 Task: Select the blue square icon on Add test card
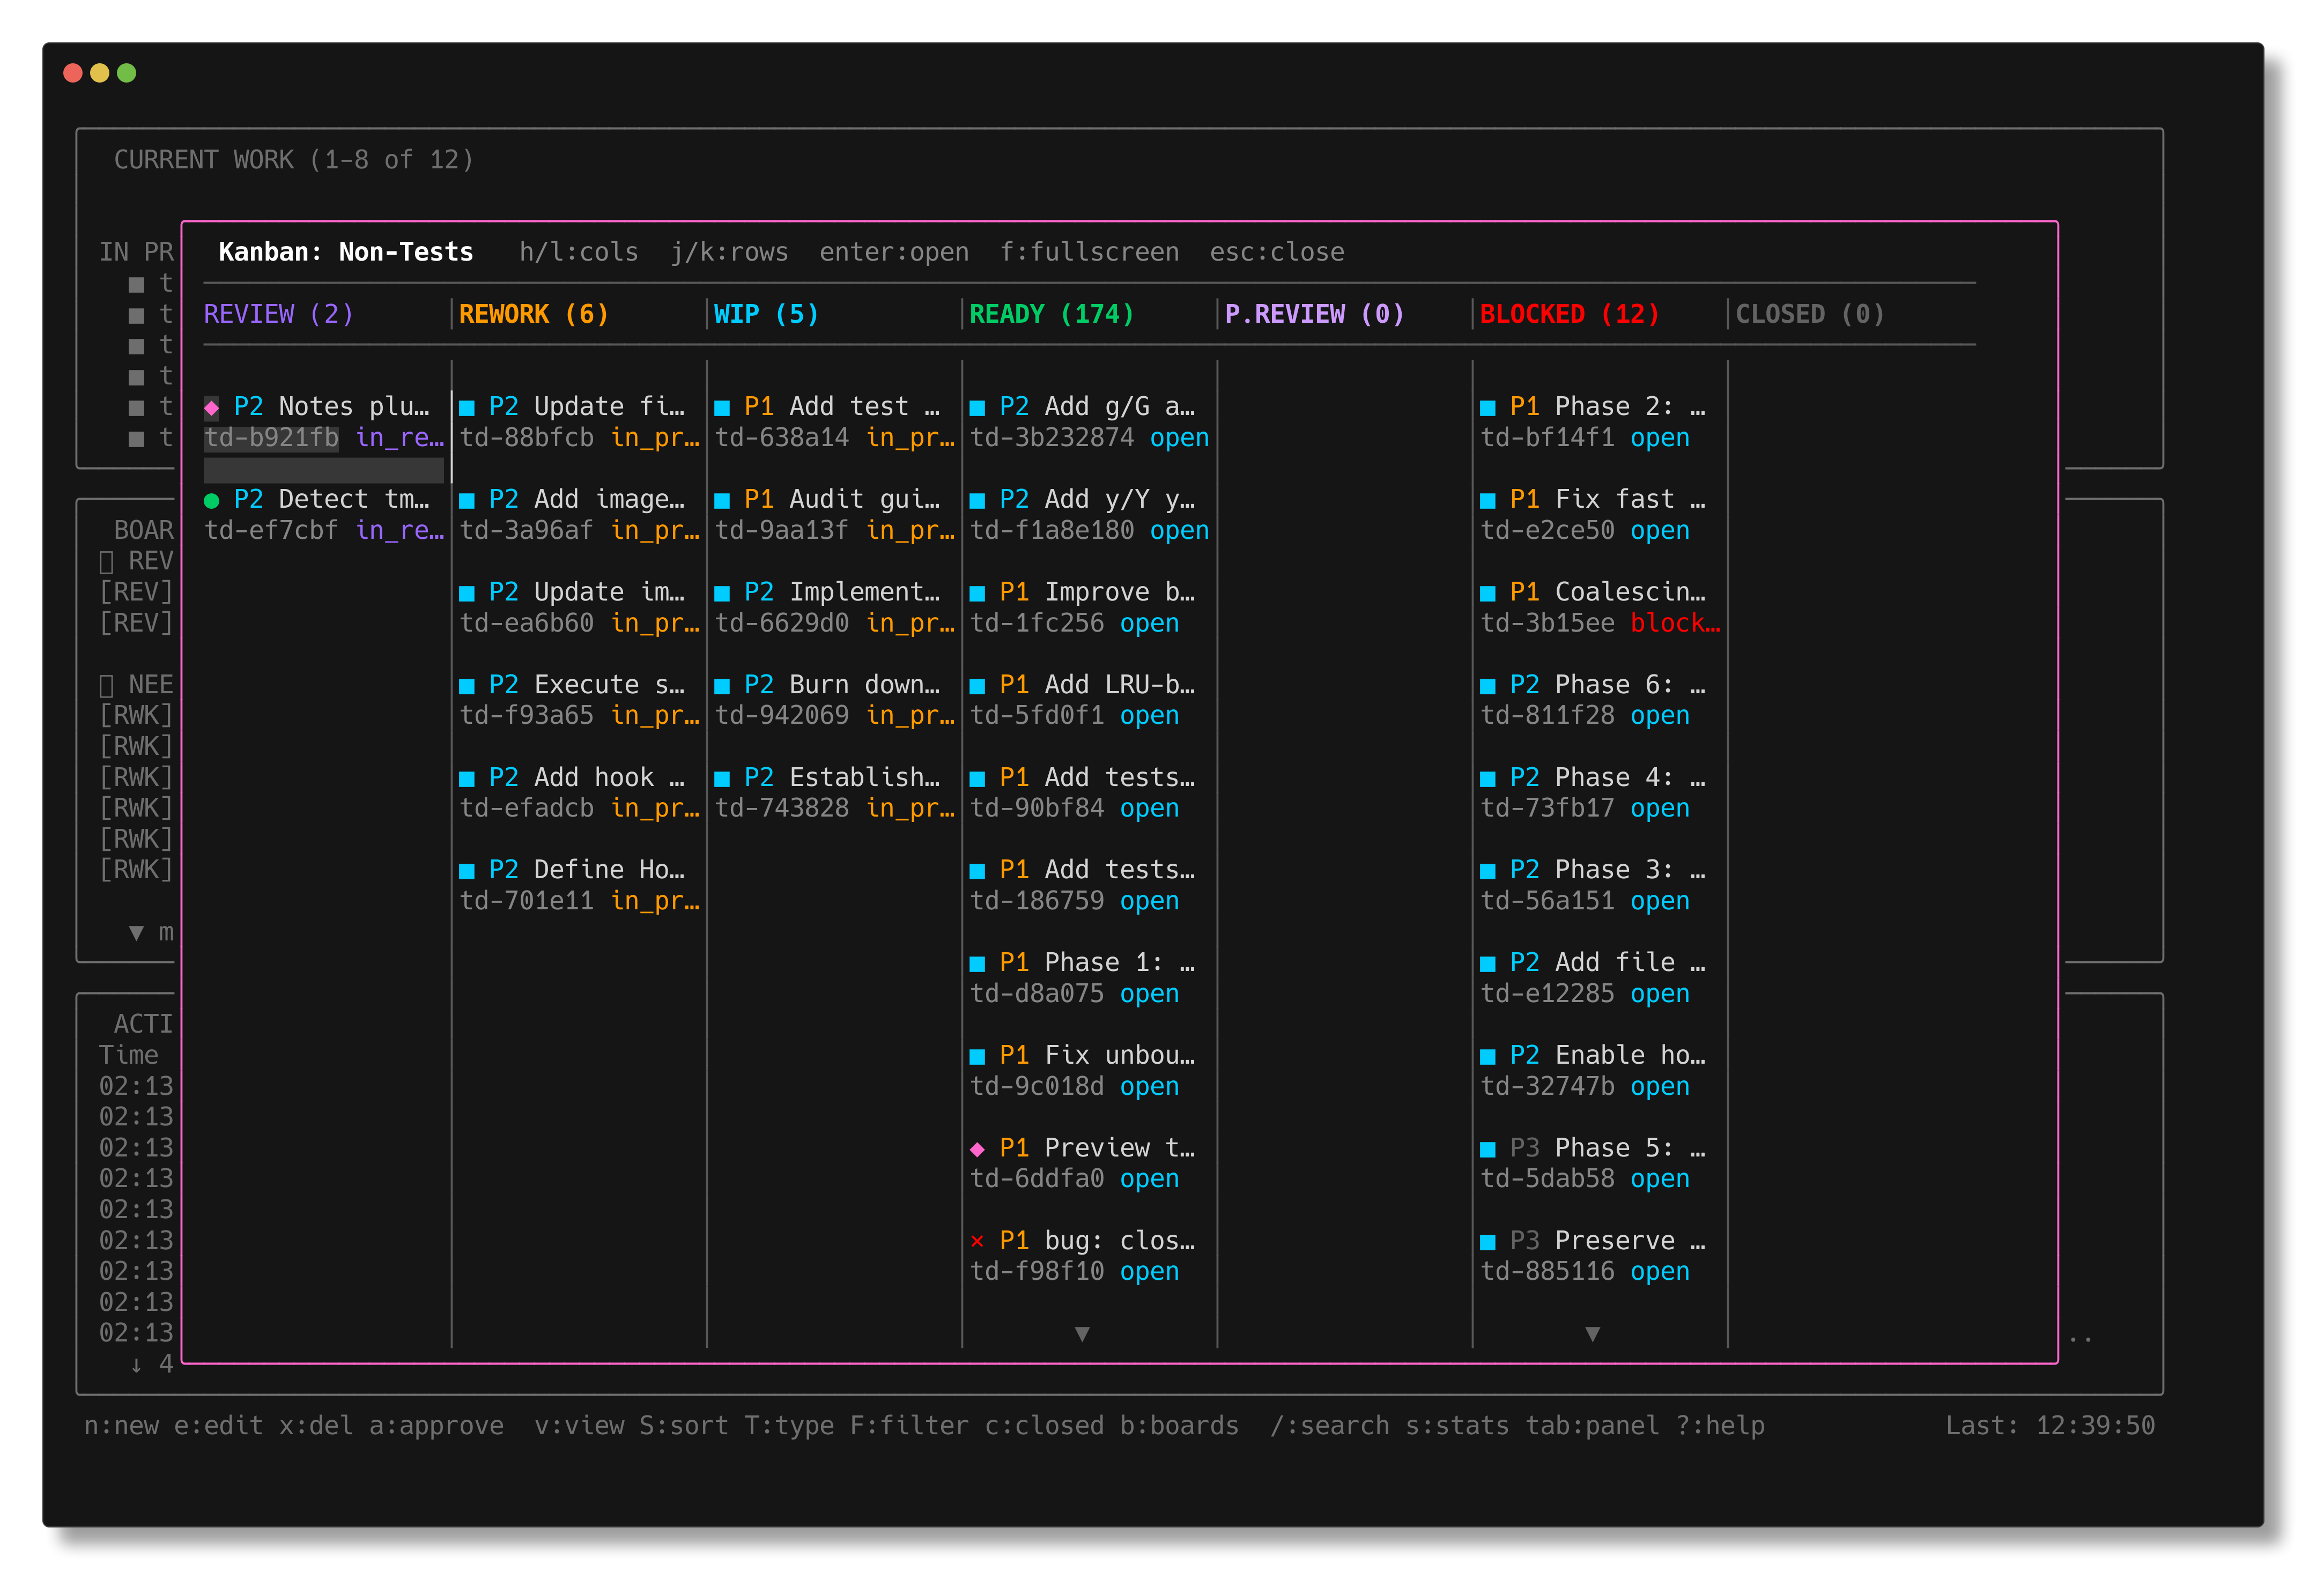click(722, 406)
